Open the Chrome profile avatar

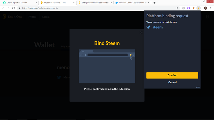(x=205, y=8)
